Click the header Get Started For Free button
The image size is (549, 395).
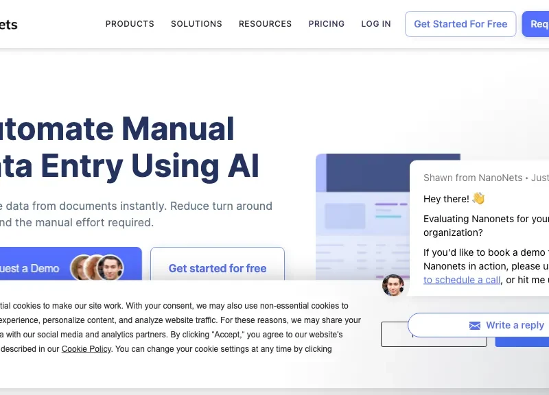tap(460, 24)
